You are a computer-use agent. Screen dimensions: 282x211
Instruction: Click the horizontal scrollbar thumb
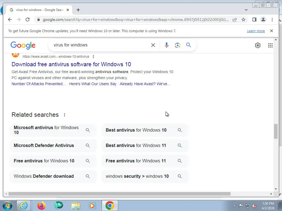click(120, 194)
